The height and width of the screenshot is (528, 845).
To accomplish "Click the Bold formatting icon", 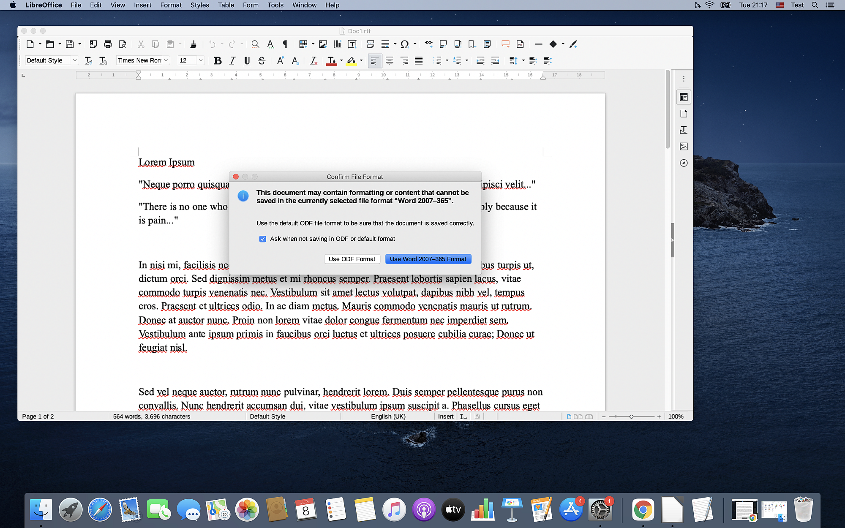I will (x=218, y=60).
